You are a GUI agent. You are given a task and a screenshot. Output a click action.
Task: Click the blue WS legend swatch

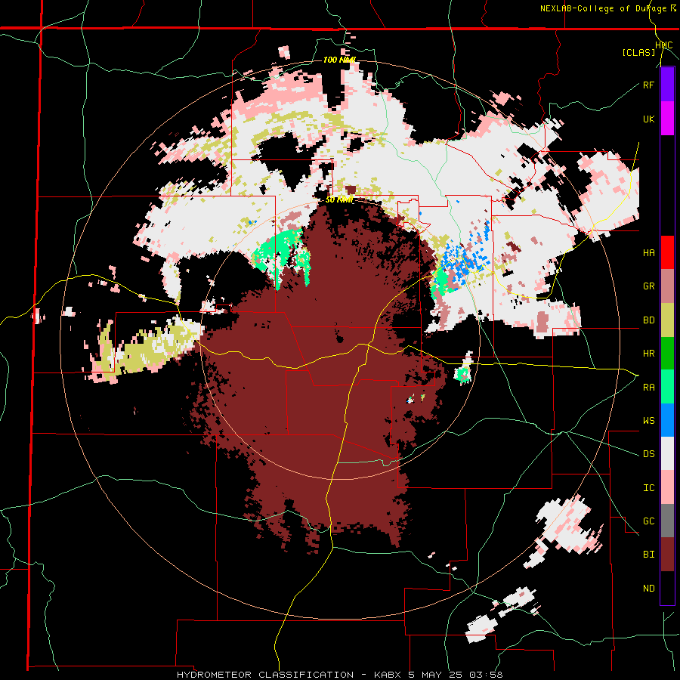tap(667, 420)
